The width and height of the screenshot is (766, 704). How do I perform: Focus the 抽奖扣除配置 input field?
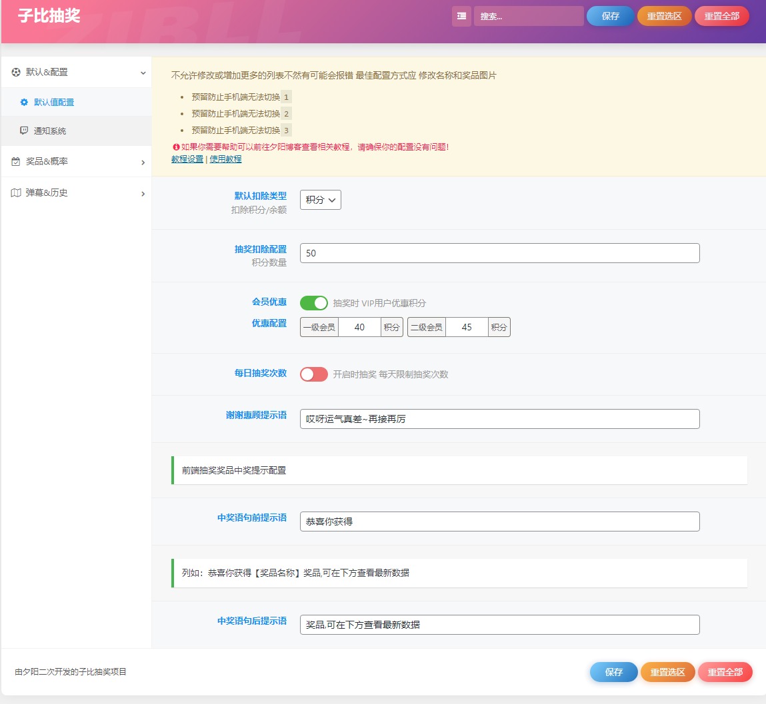pos(500,253)
